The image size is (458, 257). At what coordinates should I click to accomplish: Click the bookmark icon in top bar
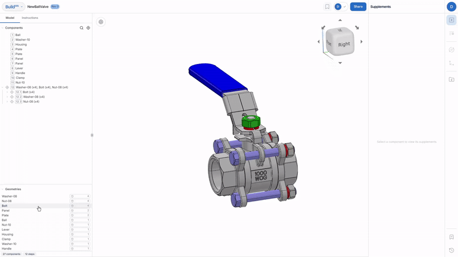click(x=327, y=7)
